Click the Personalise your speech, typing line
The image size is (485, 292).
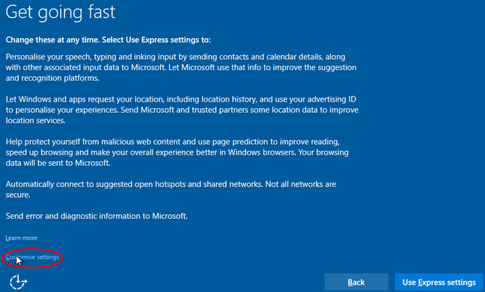[x=175, y=57]
